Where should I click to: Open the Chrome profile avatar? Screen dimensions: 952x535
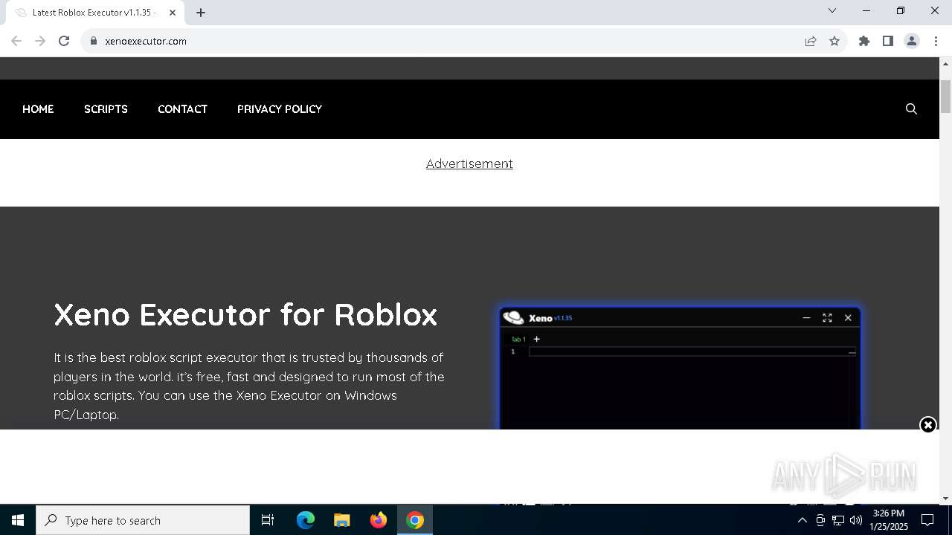click(x=912, y=42)
